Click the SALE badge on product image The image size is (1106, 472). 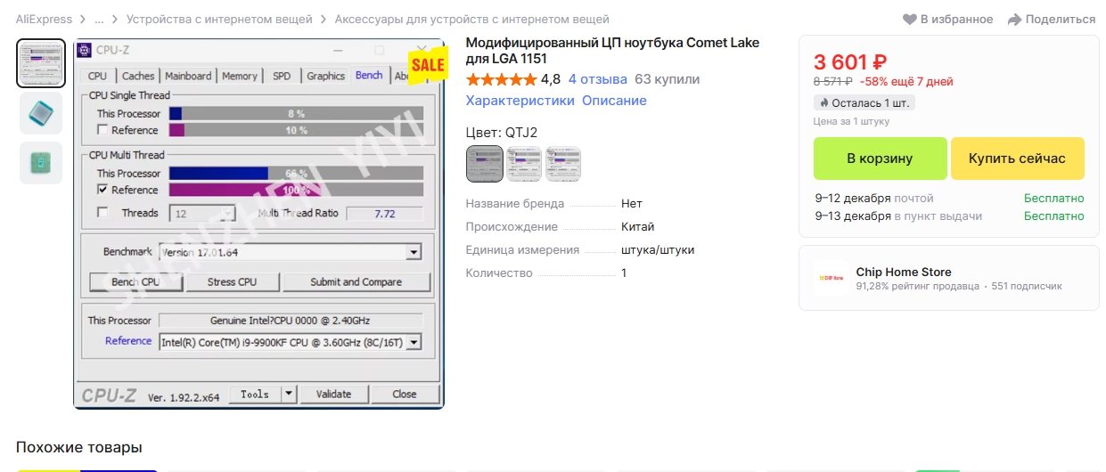coord(428,64)
